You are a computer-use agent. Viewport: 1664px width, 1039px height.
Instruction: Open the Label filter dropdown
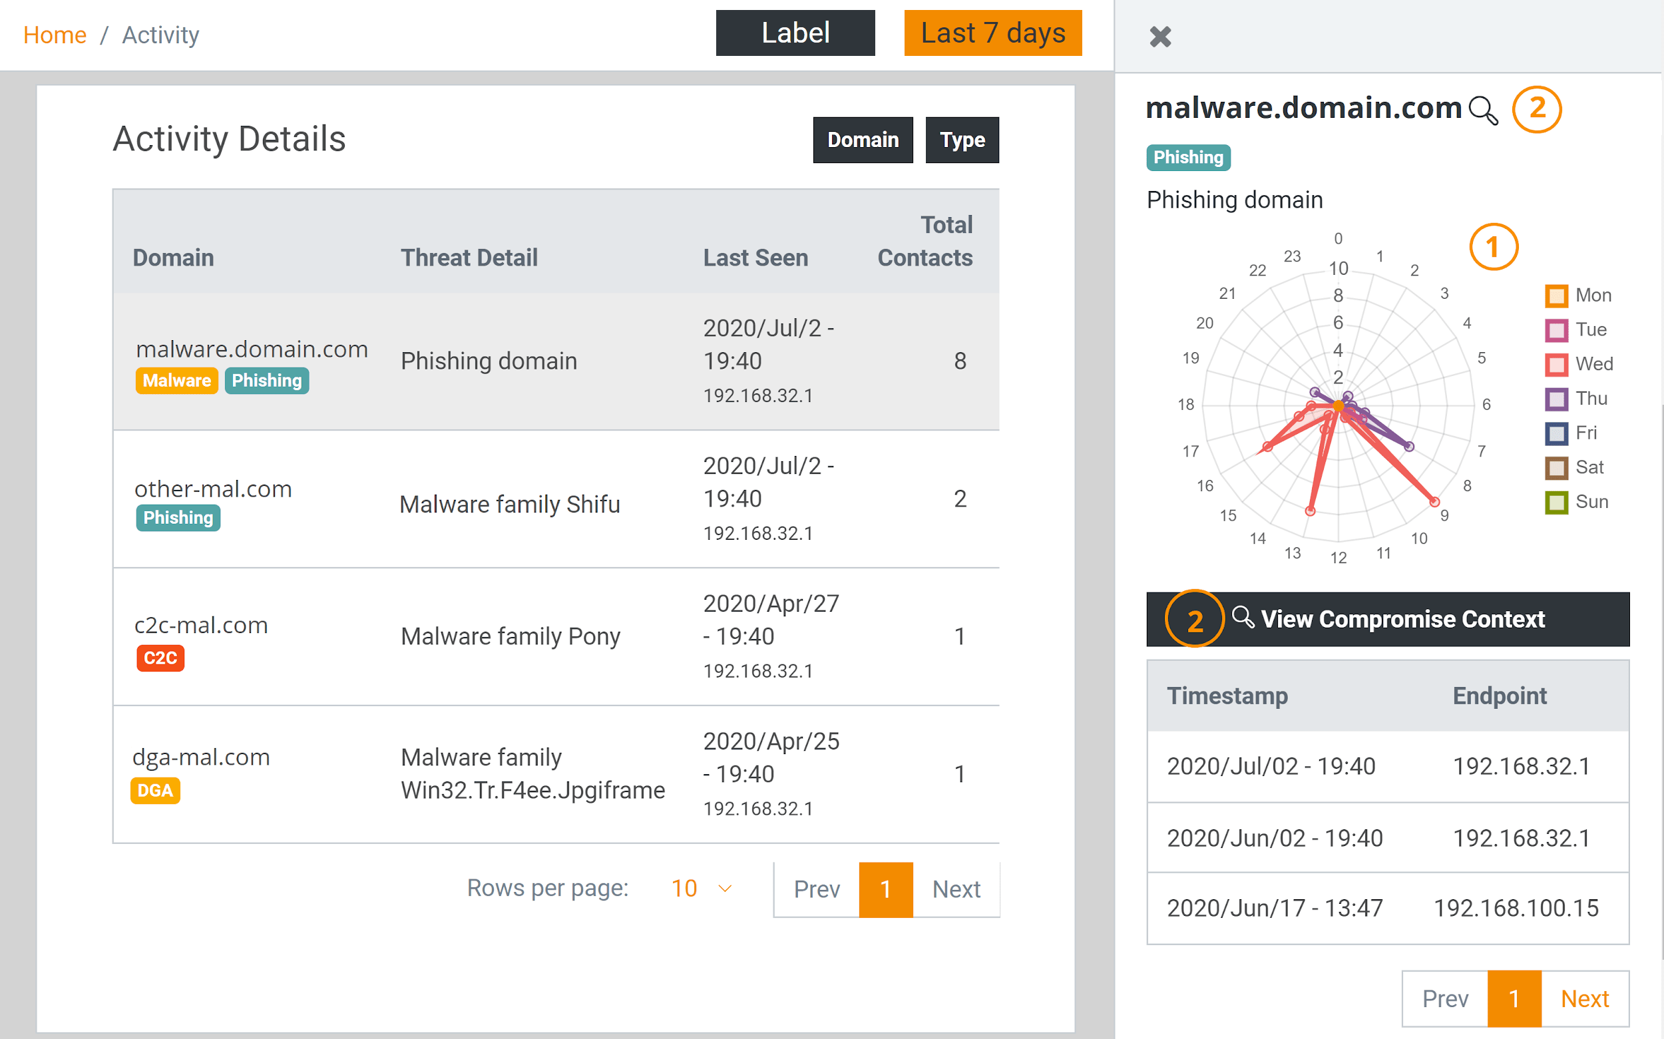[x=795, y=33]
